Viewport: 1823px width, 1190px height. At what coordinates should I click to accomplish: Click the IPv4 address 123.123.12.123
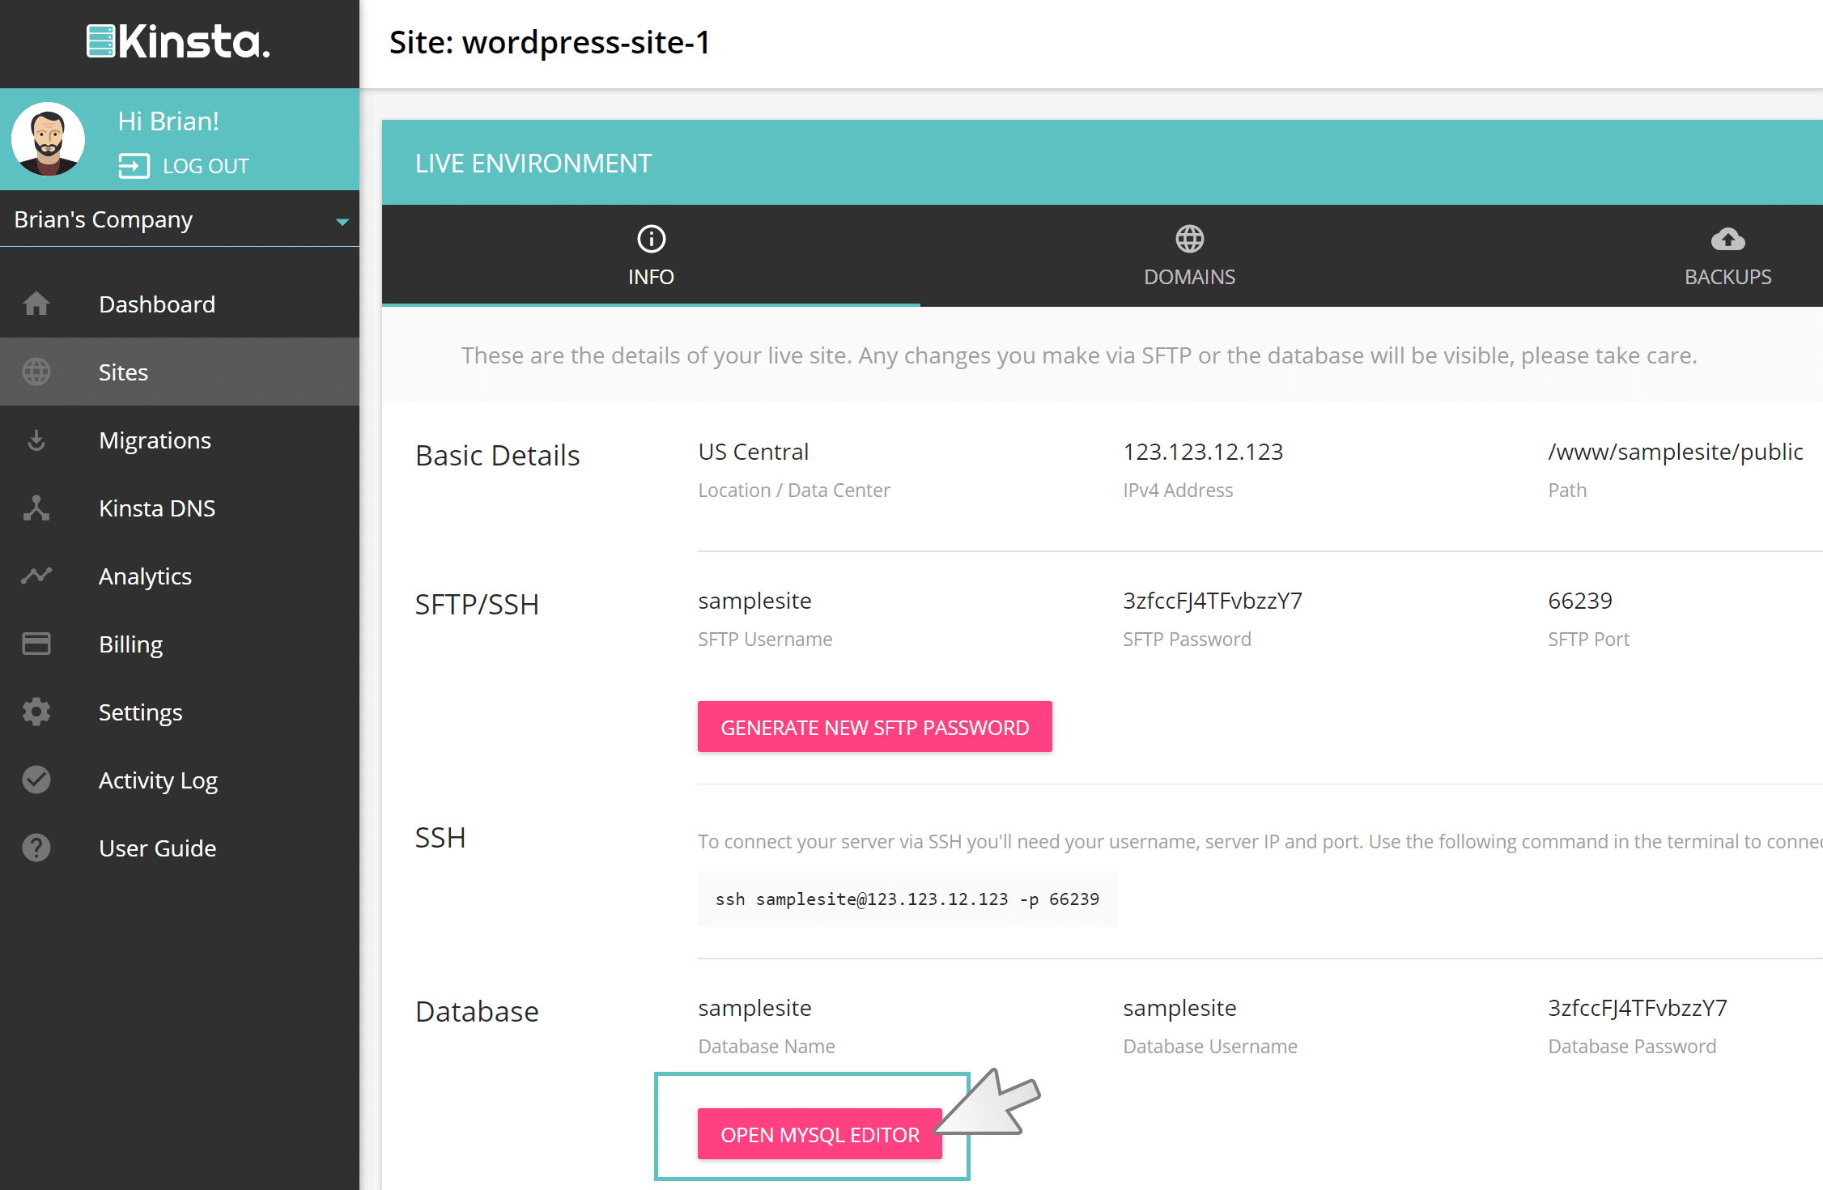pyautogui.click(x=1203, y=452)
